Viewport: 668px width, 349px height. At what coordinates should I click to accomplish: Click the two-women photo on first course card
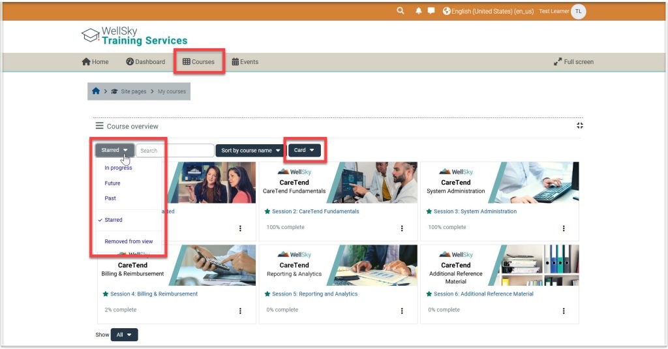[212, 183]
